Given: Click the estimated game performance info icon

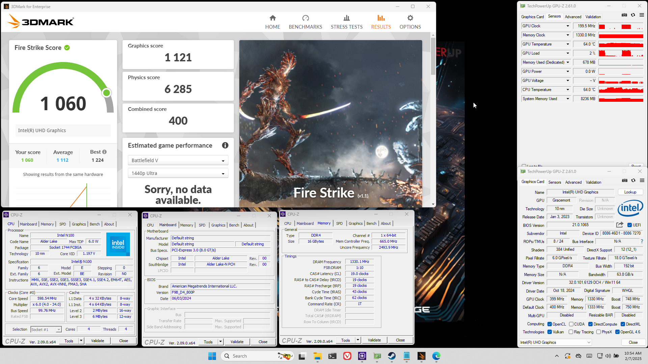Looking at the screenshot, I should [x=225, y=145].
